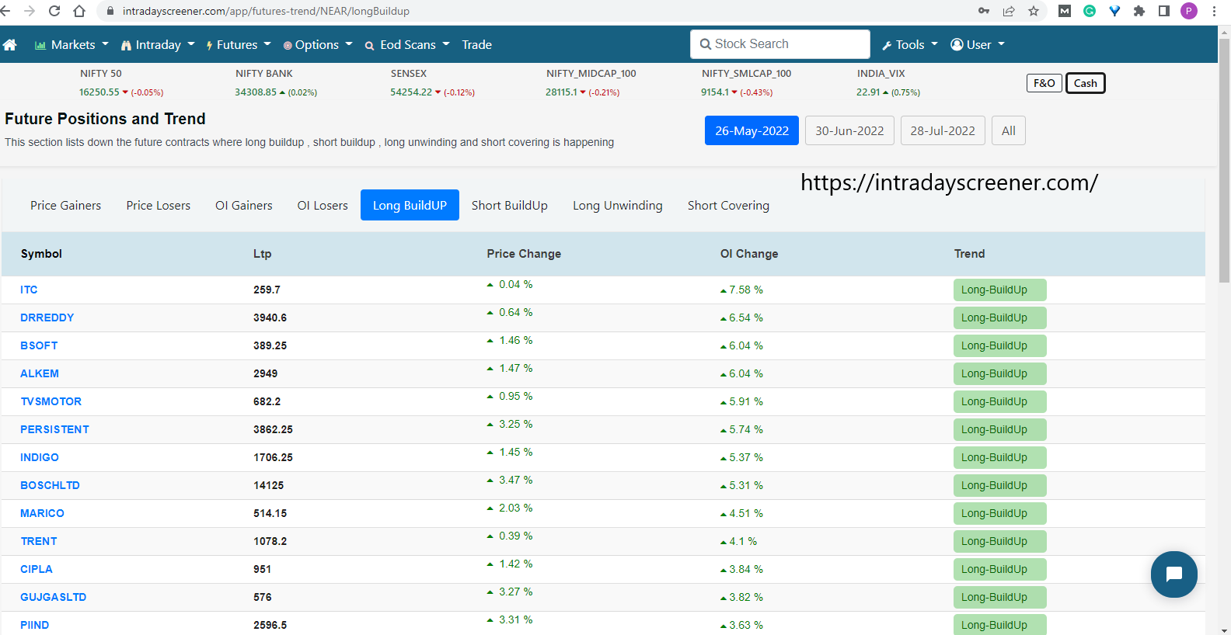Click the blue V extension icon

1114,11
